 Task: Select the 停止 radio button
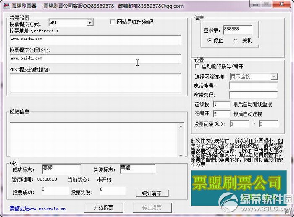point(210,41)
